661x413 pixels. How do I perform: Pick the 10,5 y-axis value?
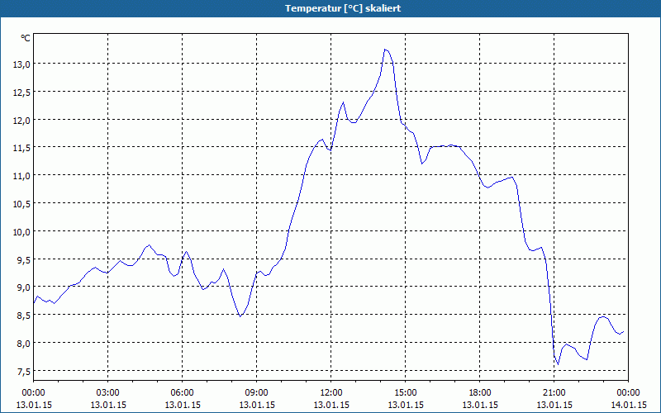click(21, 203)
